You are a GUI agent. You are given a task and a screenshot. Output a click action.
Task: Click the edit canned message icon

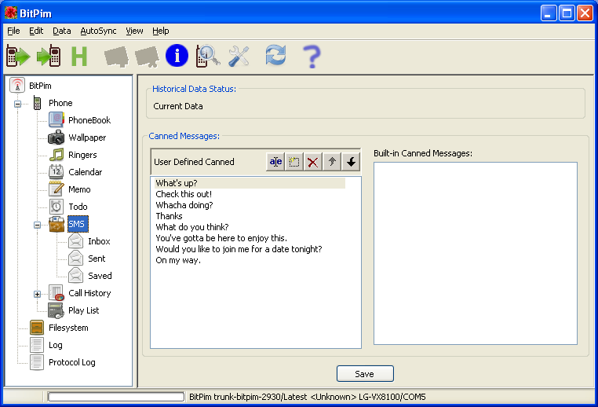pos(275,162)
